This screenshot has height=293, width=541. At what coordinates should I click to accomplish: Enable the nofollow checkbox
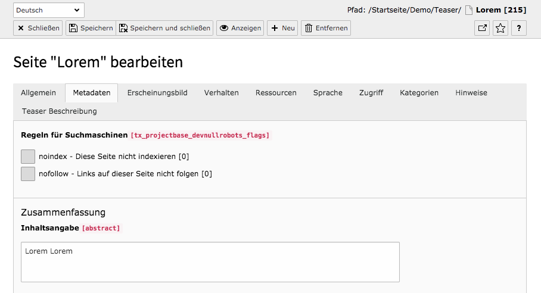point(28,174)
